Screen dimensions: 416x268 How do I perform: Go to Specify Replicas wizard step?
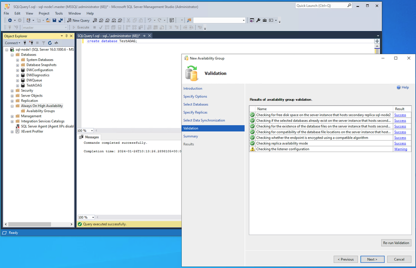195,112
